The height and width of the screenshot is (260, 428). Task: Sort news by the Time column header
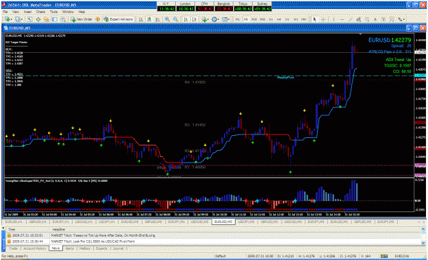pos(28,229)
